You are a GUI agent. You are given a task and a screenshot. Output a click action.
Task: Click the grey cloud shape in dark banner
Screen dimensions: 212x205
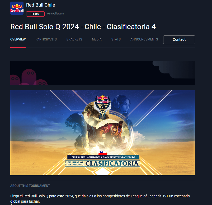click(174, 69)
